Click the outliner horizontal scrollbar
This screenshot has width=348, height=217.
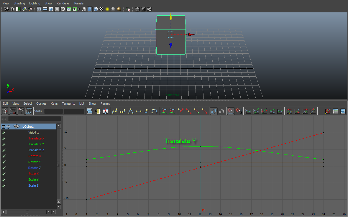tap(26, 212)
